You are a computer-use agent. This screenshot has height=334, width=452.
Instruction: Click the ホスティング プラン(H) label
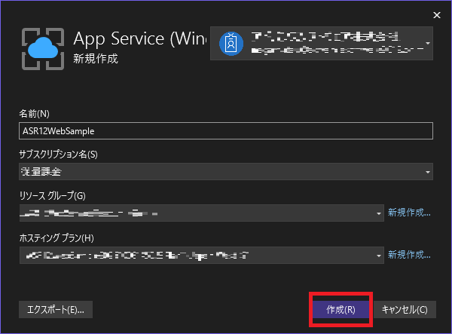pyautogui.click(x=56, y=238)
